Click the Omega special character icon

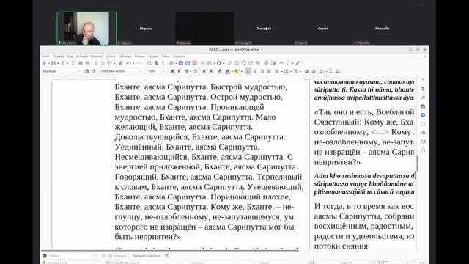coord(218,63)
